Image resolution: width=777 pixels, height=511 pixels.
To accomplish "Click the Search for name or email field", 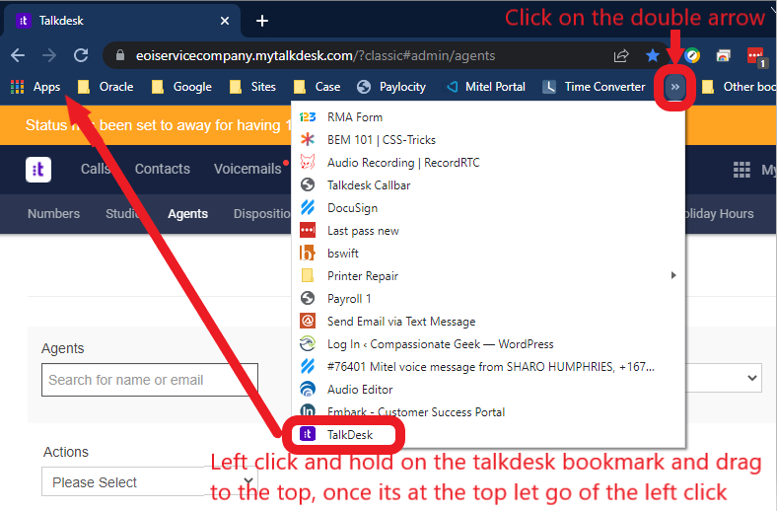I will [x=150, y=380].
